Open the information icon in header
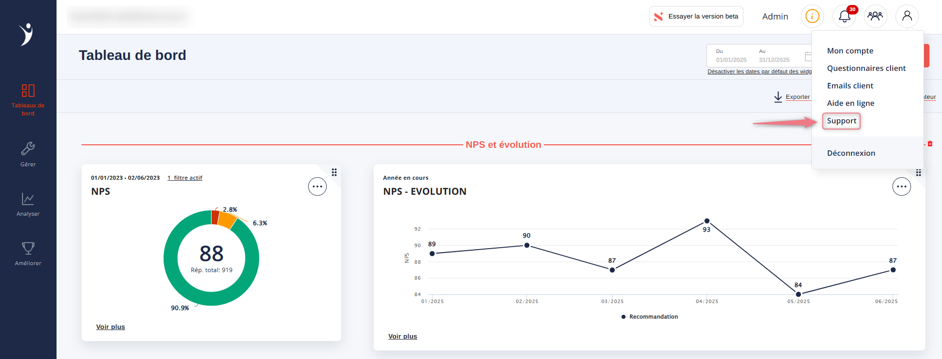 coord(812,16)
